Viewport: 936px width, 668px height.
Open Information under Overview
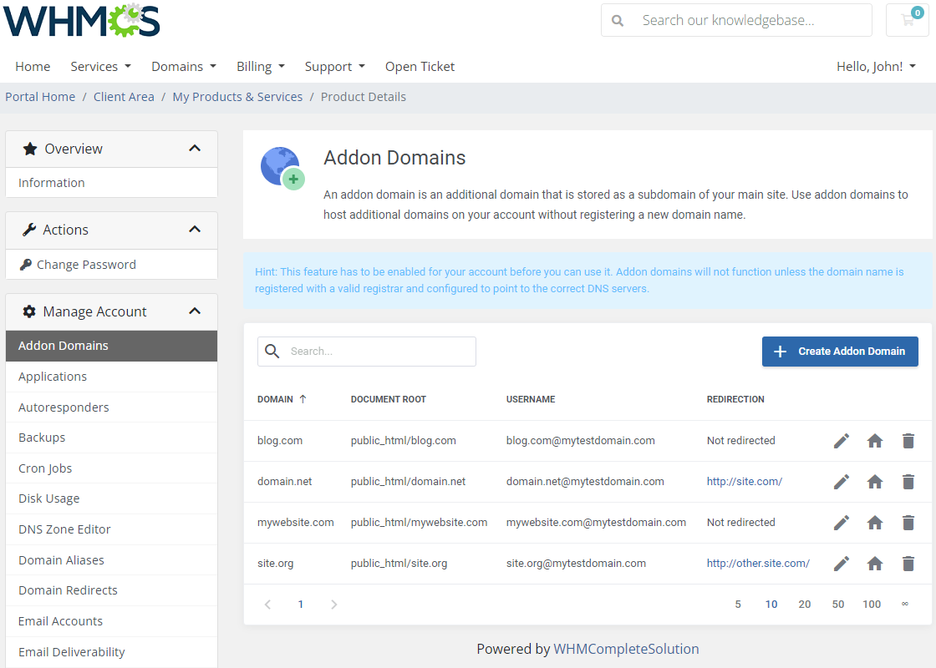pyautogui.click(x=112, y=183)
